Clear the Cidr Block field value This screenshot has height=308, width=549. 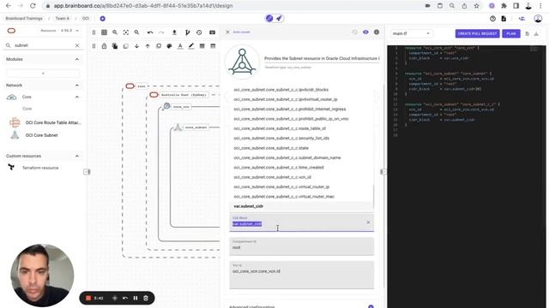(x=368, y=222)
